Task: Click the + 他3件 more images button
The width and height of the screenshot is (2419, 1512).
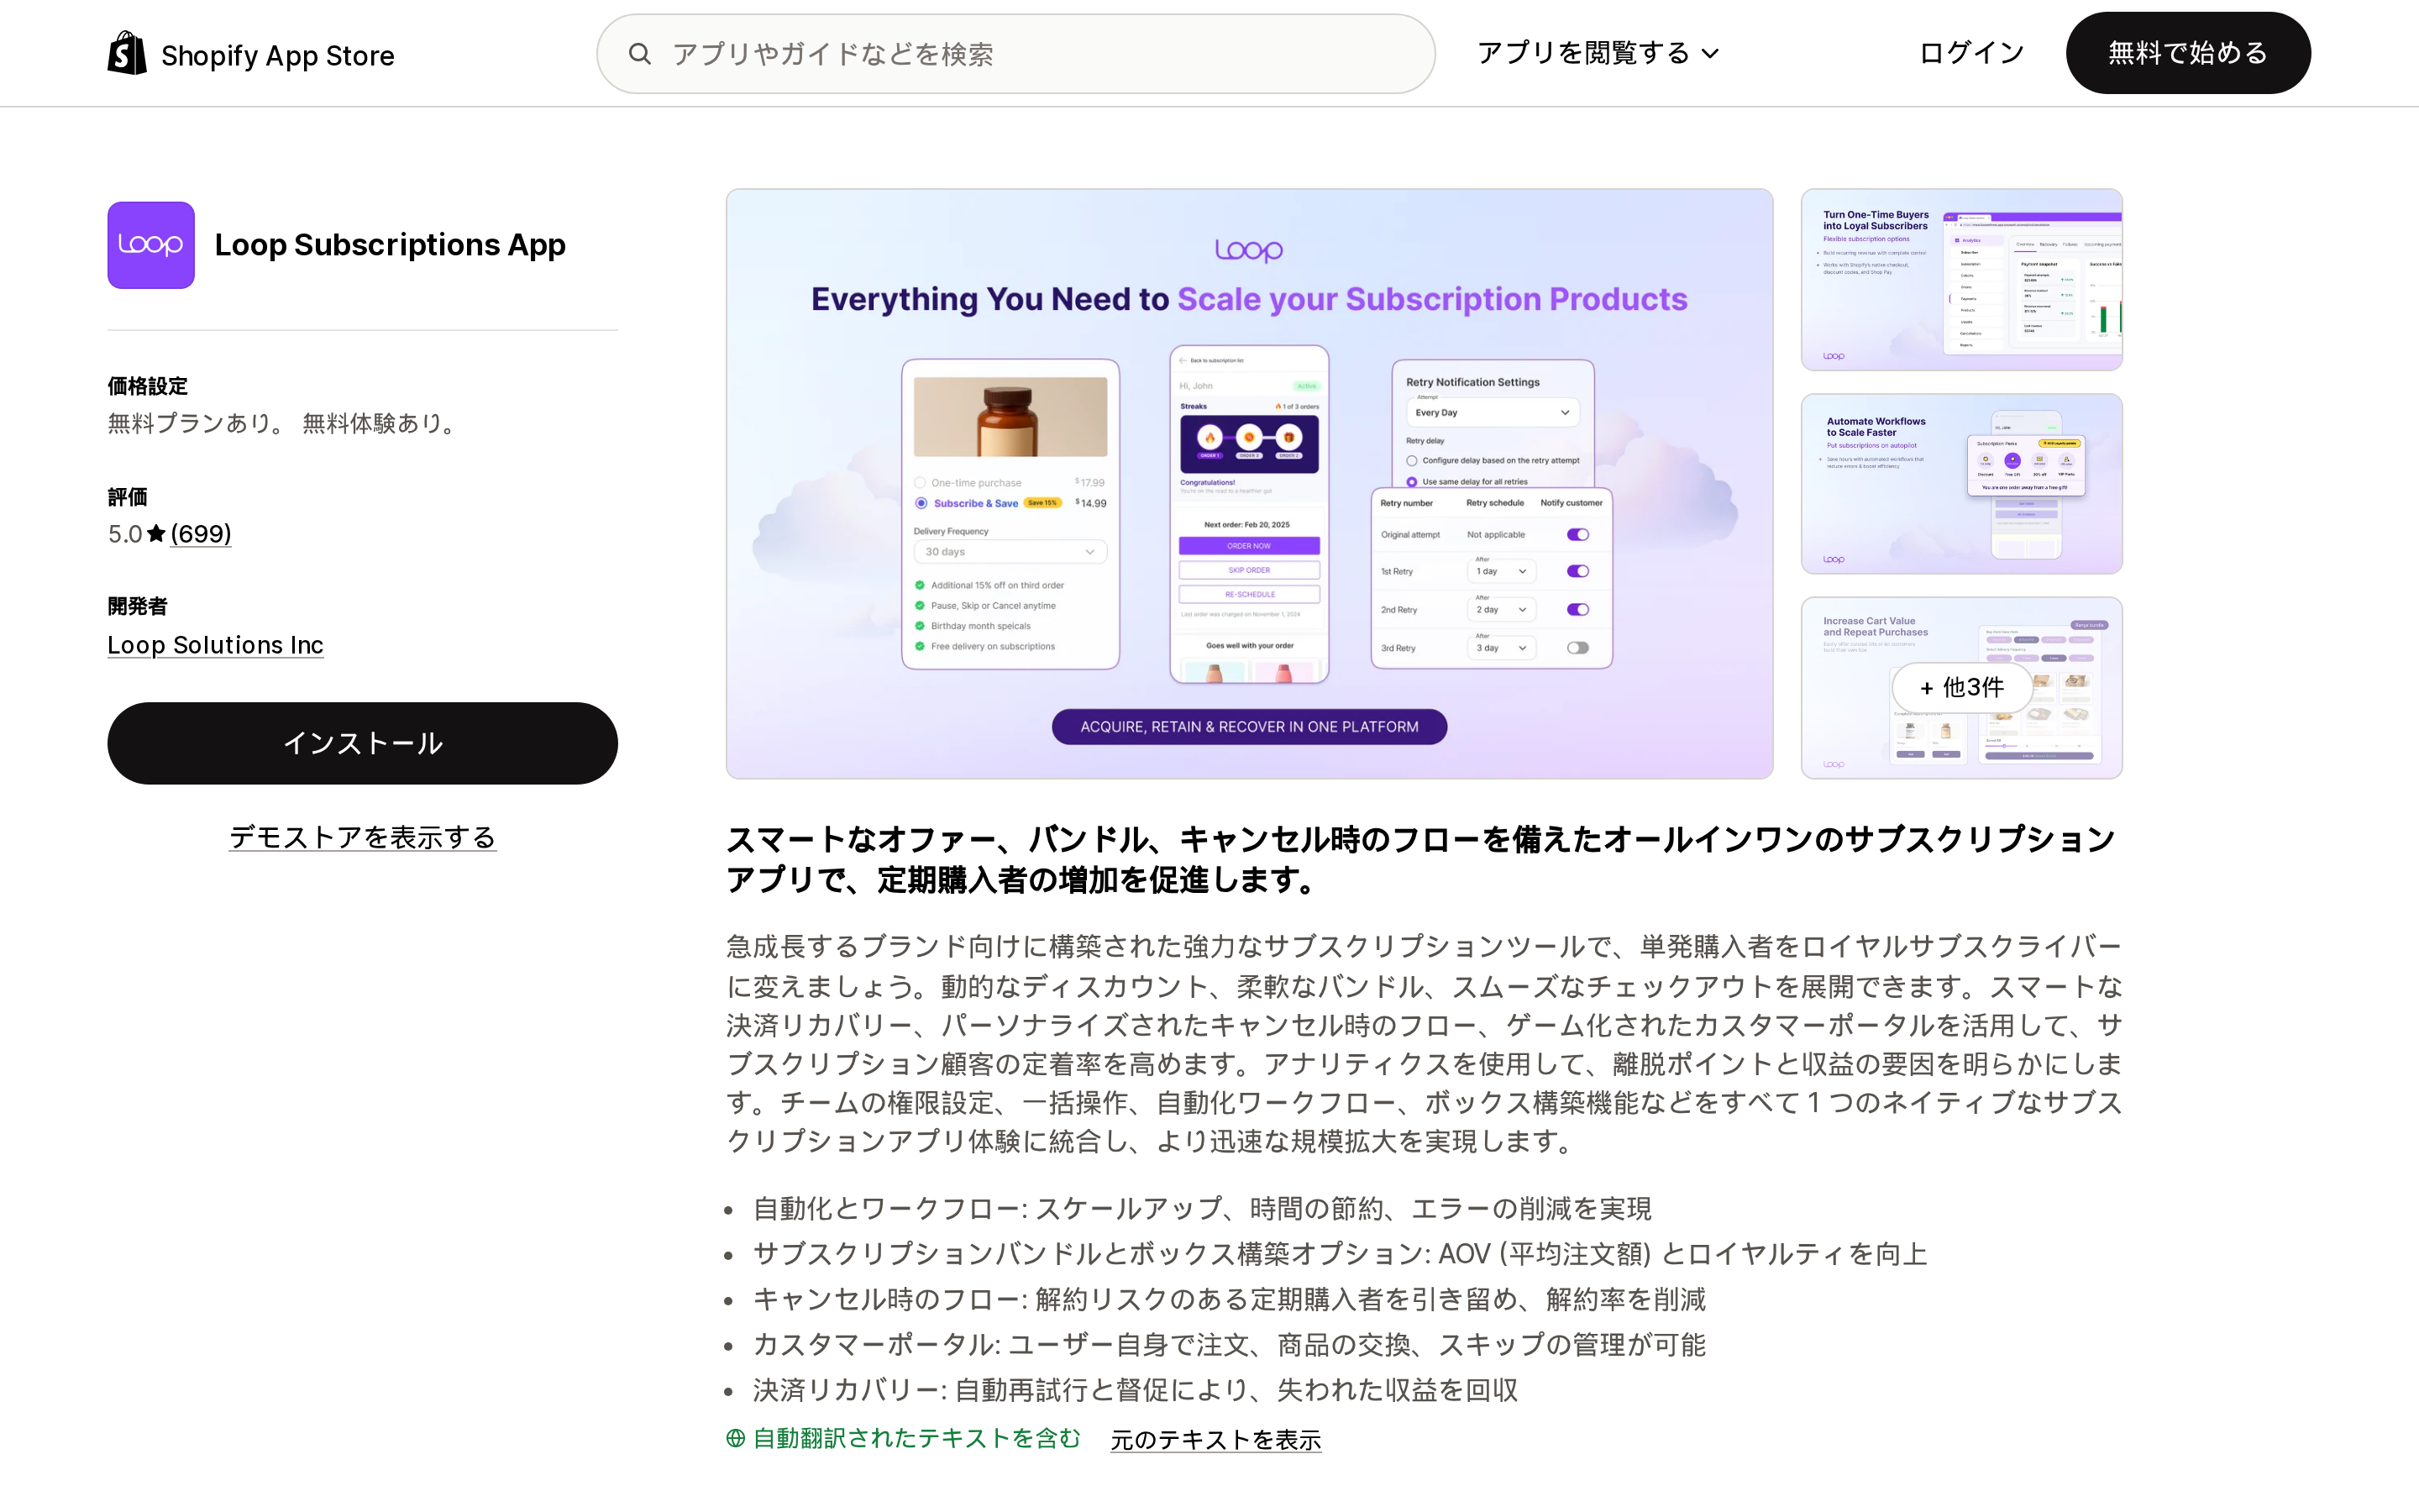Action: tap(1961, 687)
